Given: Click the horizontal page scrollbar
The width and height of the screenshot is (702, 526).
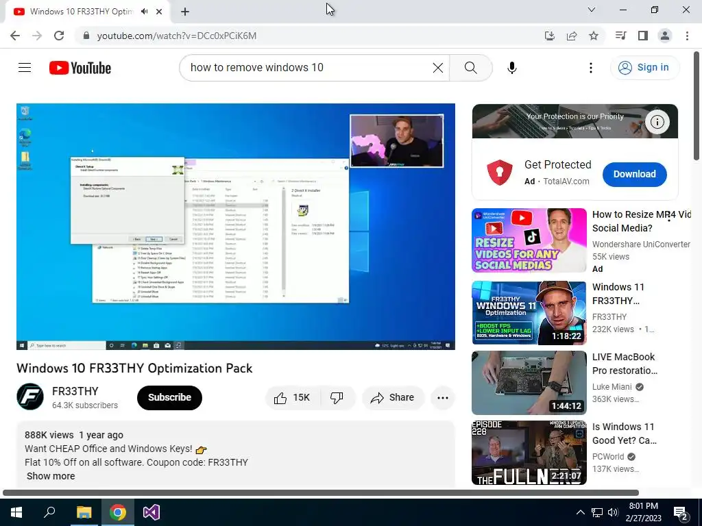Looking at the screenshot, I should pos(321,492).
